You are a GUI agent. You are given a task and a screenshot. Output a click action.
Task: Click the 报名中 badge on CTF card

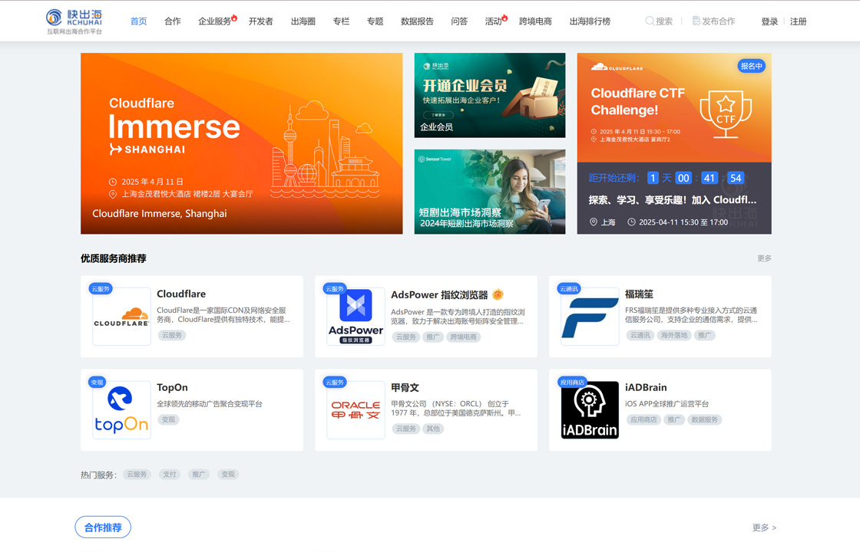click(752, 66)
